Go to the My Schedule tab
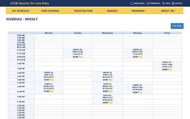The height and width of the screenshot is (119, 190). point(20,11)
